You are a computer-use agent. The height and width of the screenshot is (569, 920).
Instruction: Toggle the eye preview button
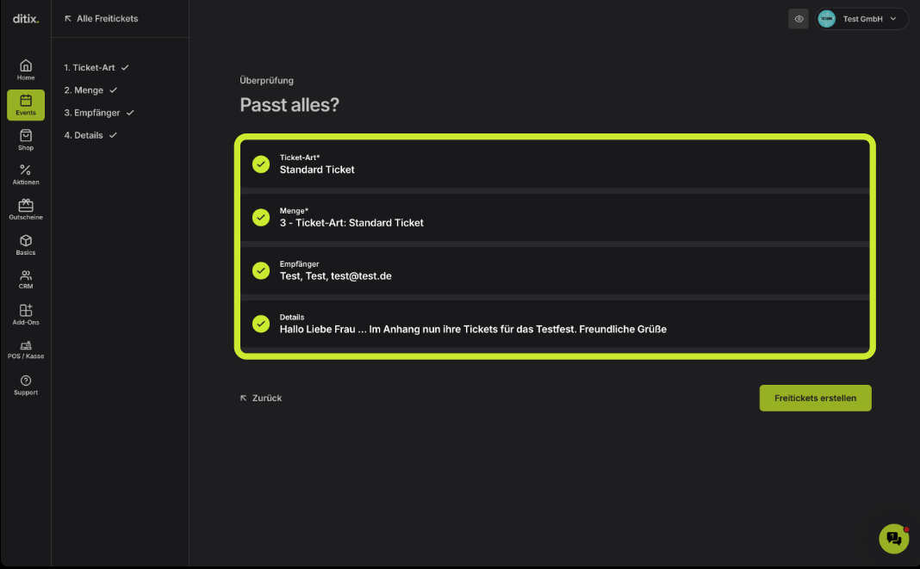[x=798, y=19]
